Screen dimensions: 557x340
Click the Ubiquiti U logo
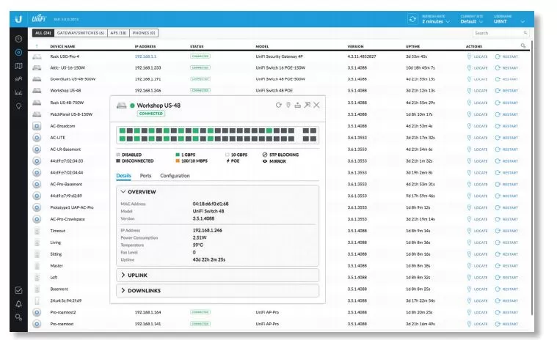(18, 19)
